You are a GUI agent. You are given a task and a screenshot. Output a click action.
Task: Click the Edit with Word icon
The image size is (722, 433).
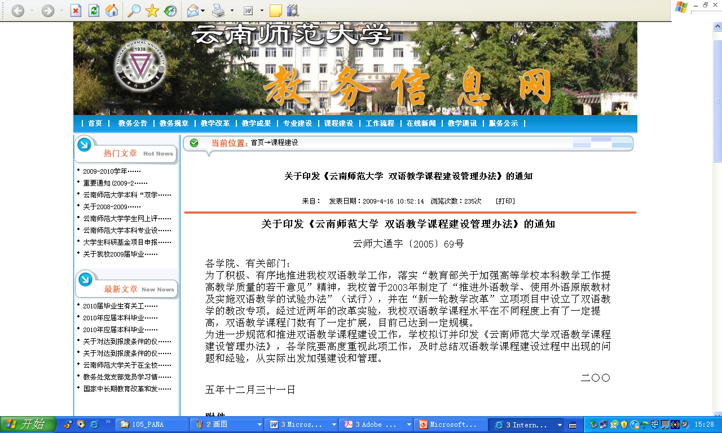click(x=248, y=10)
